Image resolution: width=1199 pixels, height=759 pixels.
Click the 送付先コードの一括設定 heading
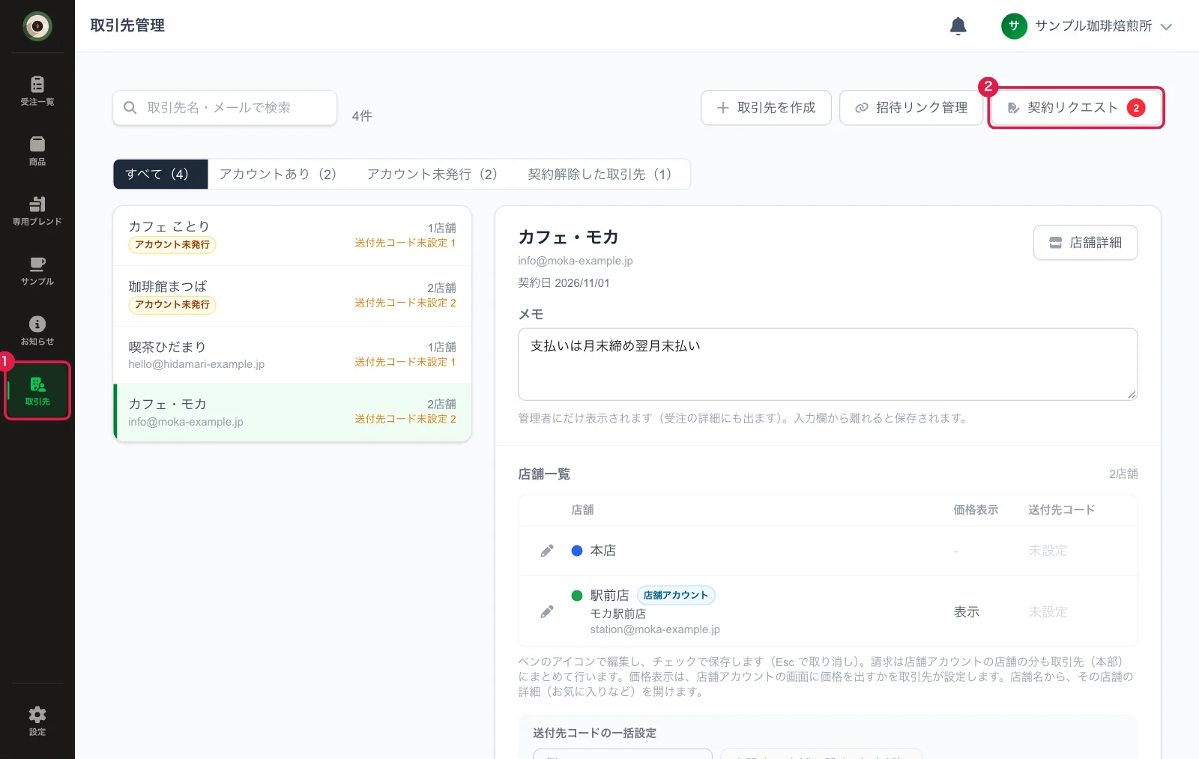594,734
